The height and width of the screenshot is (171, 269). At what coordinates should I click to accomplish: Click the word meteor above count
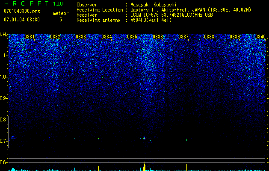(61, 13)
